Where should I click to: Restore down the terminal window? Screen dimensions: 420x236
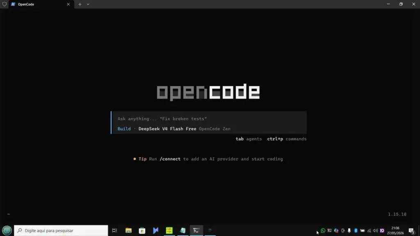tap(401, 4)
